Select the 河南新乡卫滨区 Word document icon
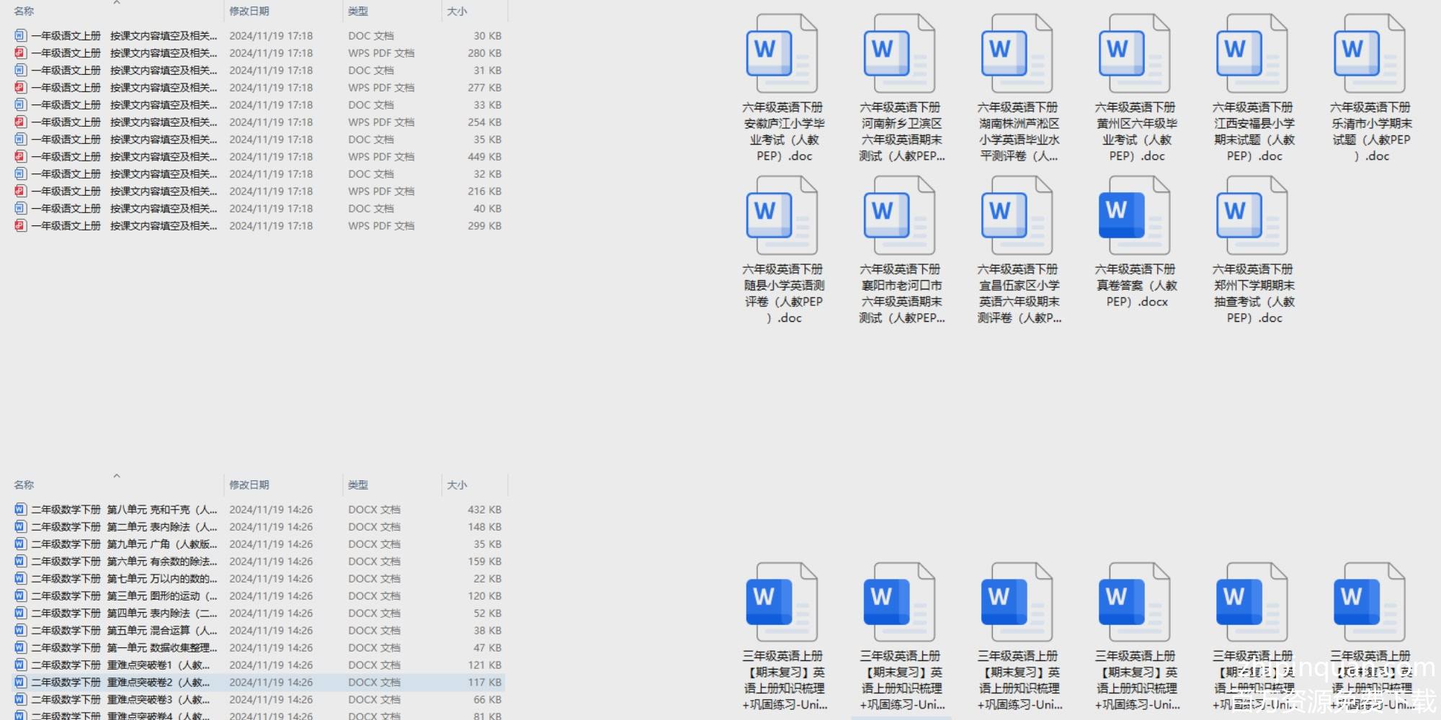Image resolution: width=1441 pixels, height=720 pixels. 899,55
